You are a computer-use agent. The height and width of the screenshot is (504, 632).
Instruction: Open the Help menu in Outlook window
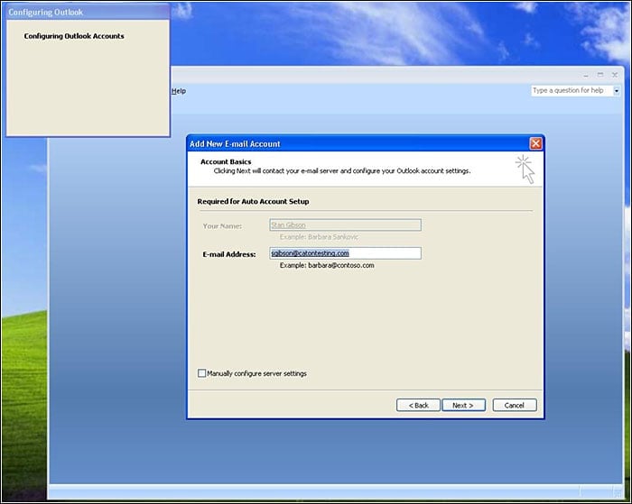click(x=179, y=91)
